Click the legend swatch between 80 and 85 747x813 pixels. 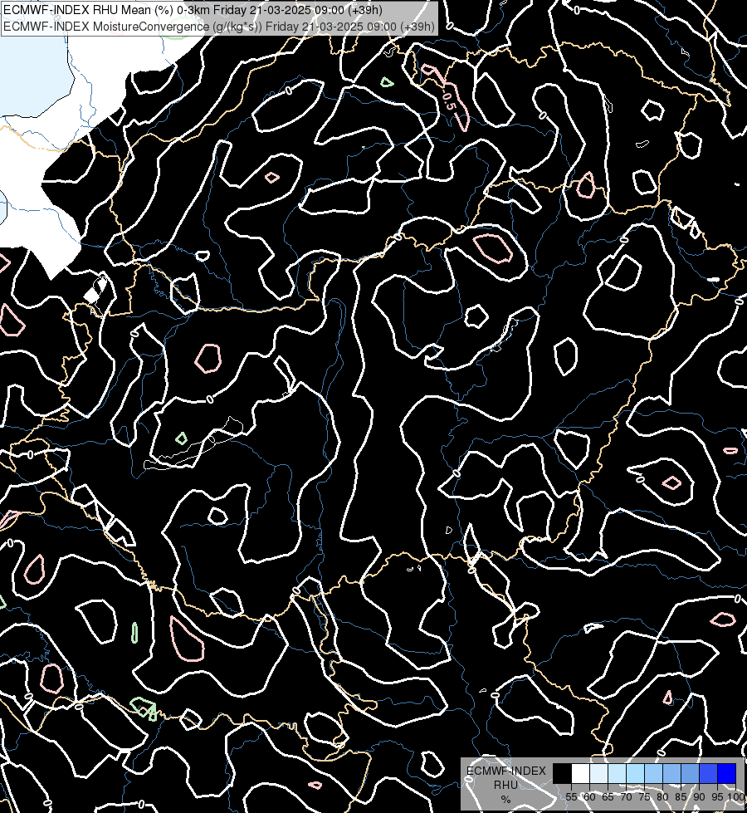point(671,773)
